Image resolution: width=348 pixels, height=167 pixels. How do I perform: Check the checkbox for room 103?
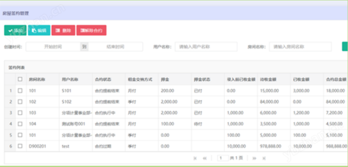(20, 113)
